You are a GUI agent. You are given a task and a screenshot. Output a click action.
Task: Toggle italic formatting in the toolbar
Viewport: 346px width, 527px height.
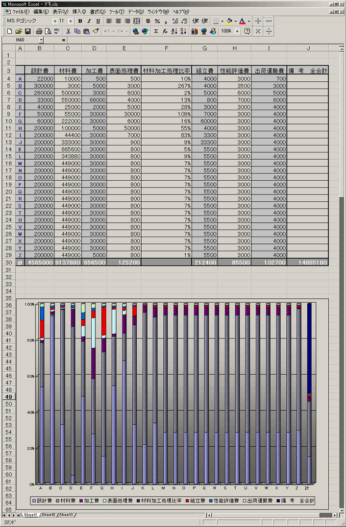[89, 22]
